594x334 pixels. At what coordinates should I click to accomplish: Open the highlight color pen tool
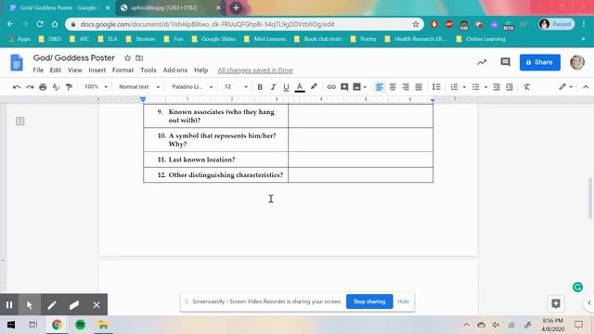(314, 86)
